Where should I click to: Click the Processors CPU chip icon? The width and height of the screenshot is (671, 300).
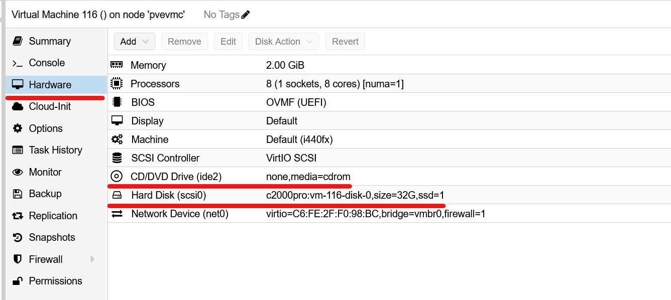point(117,83)
